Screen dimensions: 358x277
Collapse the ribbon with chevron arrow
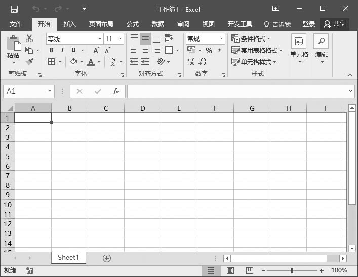tap(350, 75)
